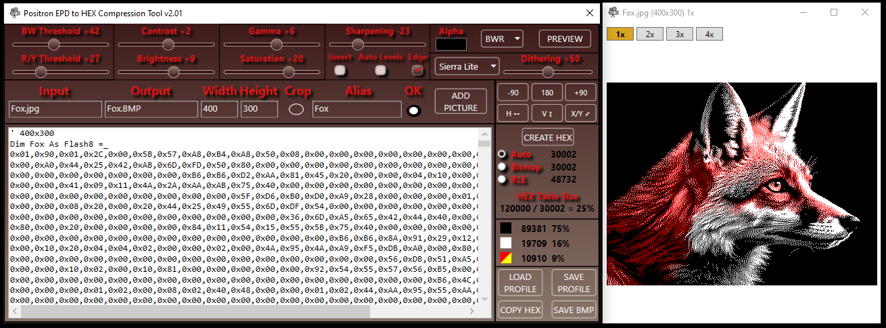Flip horizontally with the H button
This screenshot has height=328, width=886.
(513, 114)
